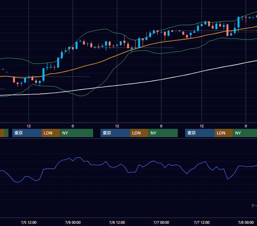This screenshot has width=257, height=226.
Task: Select the NY session block ending 7/6 morning
Action: tap(76, 133)
